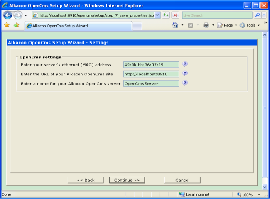Image resolution: width=270 pixels, height=199 pixels.
Task: Close the Internet Explorer window
Action: 264,5
